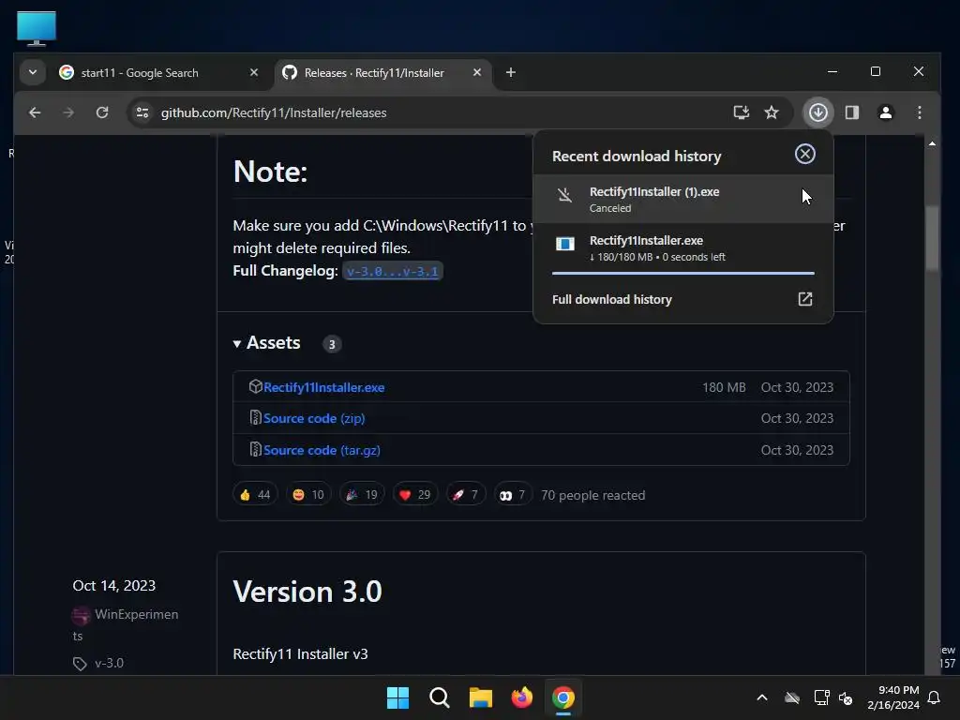
Task: Close the Releases Rectify11/Installer tab
Action: (477, 73)
